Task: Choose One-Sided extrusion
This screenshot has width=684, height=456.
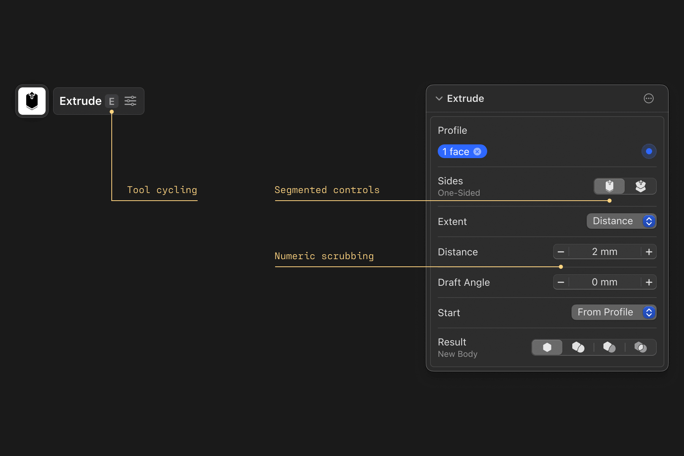Action: click(x=610, y=186)
